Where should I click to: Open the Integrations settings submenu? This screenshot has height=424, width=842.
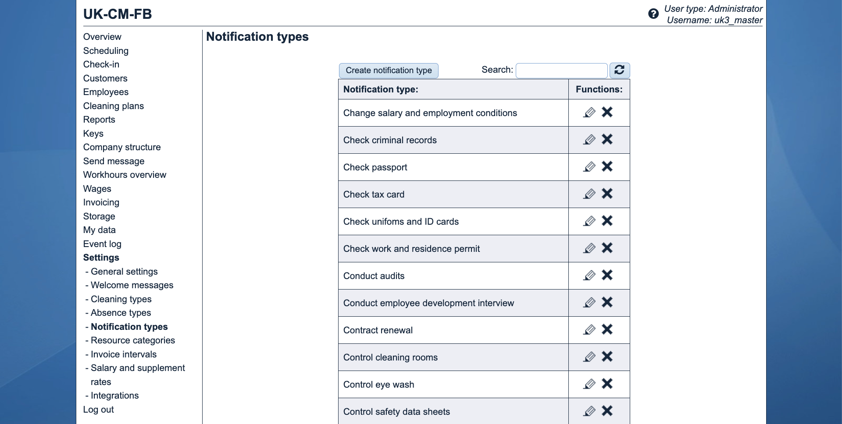click(x=114, y=396)
